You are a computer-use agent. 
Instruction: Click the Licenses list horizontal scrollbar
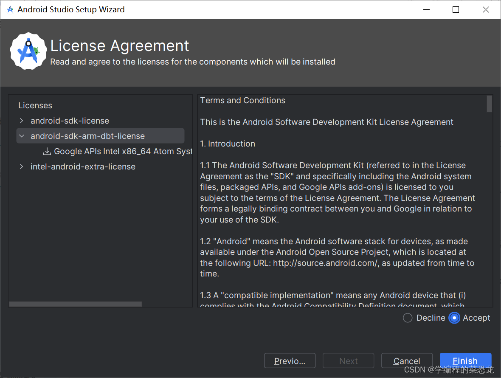(76, 304)
